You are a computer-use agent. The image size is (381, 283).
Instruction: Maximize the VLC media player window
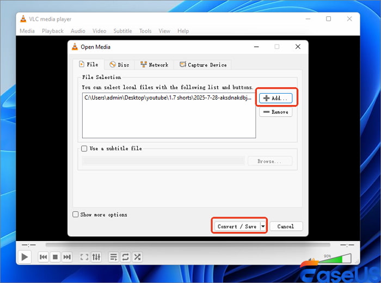[328, 19]
